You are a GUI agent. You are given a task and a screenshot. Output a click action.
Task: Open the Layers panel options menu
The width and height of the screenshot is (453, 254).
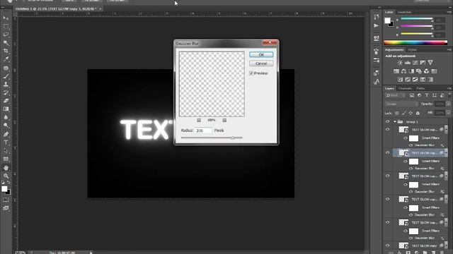[x=449, y=88]
